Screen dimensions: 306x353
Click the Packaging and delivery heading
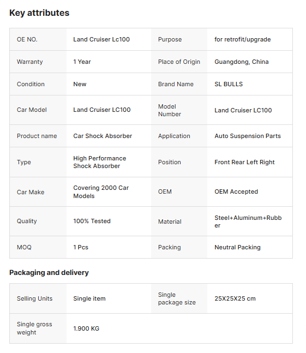[49, 273]
